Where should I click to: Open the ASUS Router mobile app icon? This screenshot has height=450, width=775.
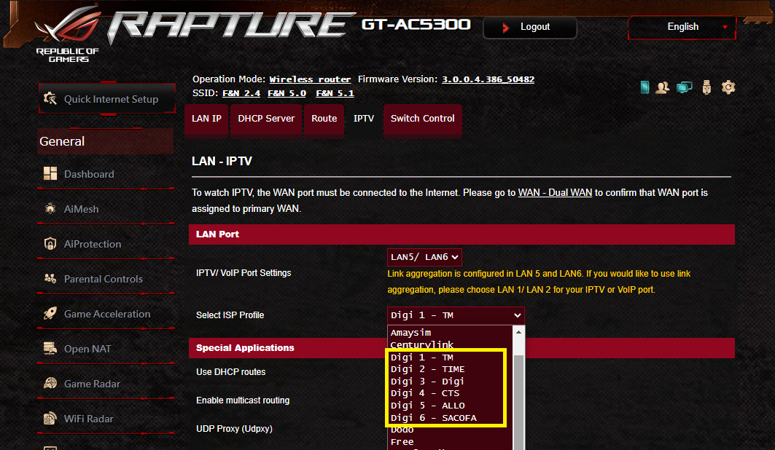[x=644, y=87]
